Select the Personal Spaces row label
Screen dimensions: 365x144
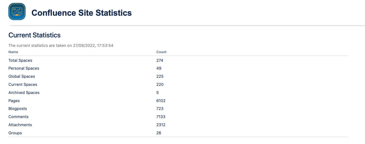coord(24,68)
